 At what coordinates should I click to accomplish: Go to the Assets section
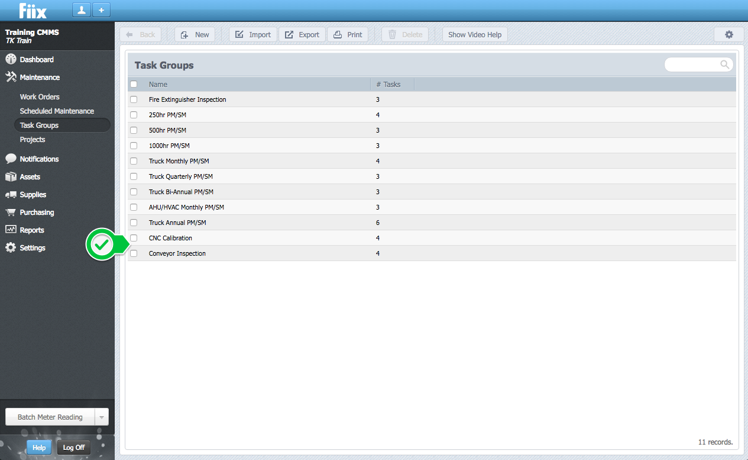(x=30, y=176)
